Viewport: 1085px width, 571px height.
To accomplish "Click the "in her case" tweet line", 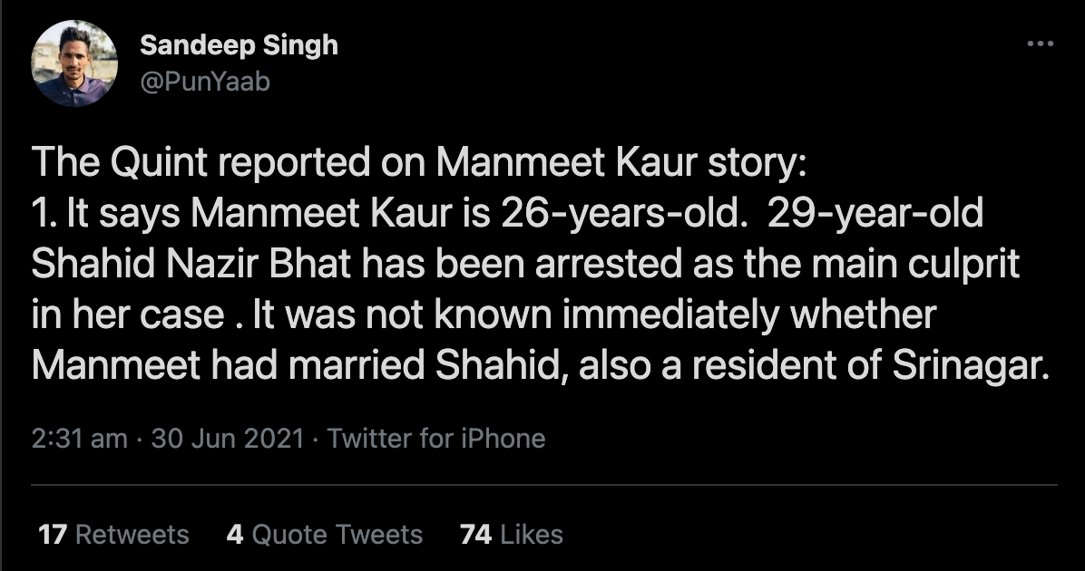I will click(129, 314).
